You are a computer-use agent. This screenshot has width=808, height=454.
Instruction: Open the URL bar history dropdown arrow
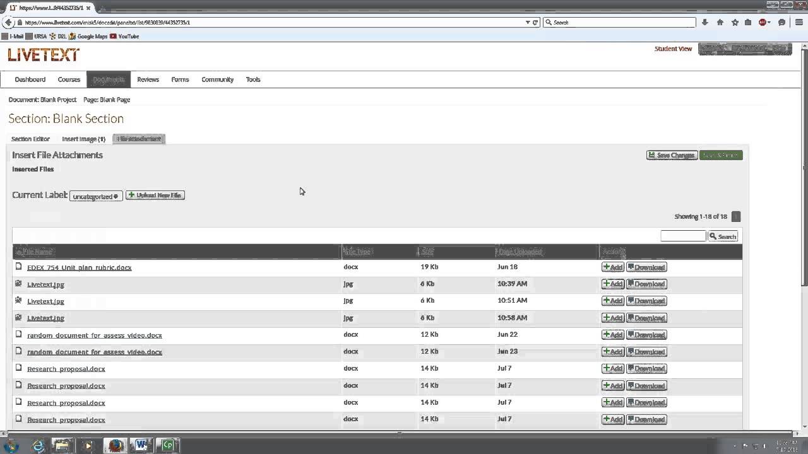528,22
